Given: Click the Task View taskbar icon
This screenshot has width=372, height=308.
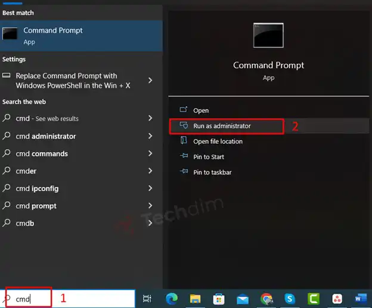Looking at the screenshot, I should tap(147, 298).
